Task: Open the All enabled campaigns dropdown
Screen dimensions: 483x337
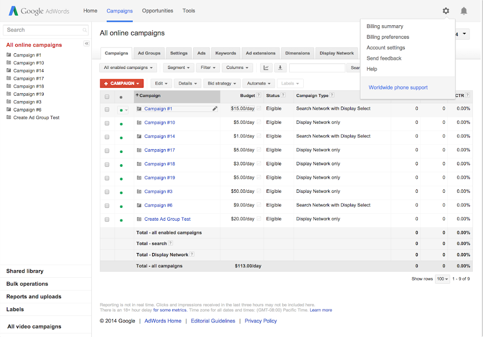Action: pos(128,68)
